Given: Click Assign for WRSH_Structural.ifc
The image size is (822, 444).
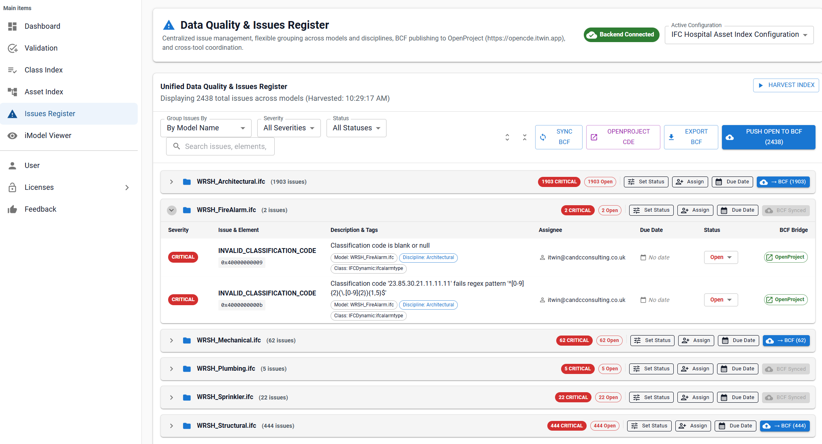Looking at the screenshot, I should point(693,426).
